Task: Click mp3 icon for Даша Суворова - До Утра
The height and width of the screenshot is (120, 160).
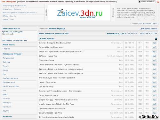Action: click(154, 113)
